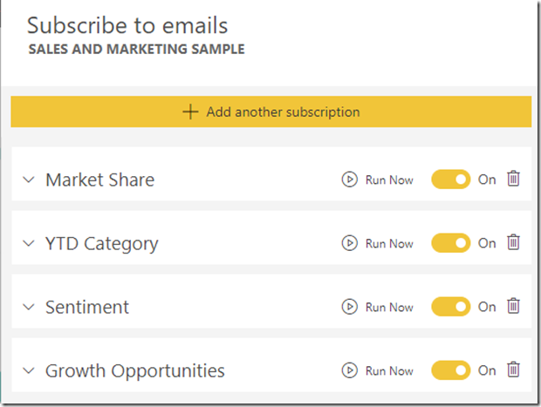Expand Growth Opportunities subscription chevron
The width and height of the screenshot is (541, 407).
click(29, 371)
